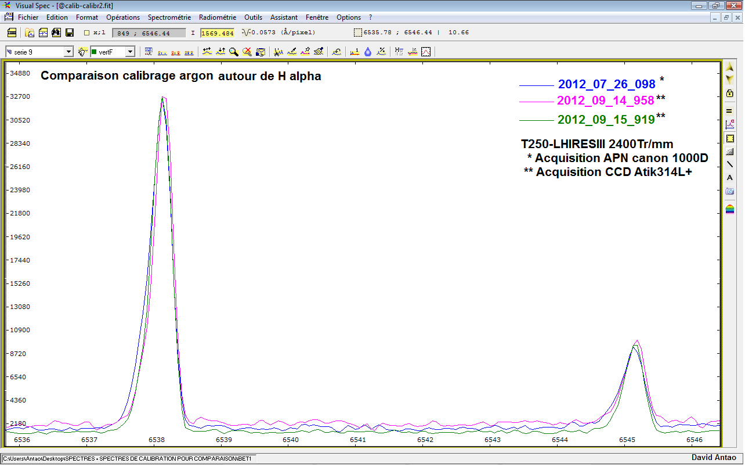Select the diagonal line drawing tool
This screenshot has width=745, height=467.
pos(730,164)
